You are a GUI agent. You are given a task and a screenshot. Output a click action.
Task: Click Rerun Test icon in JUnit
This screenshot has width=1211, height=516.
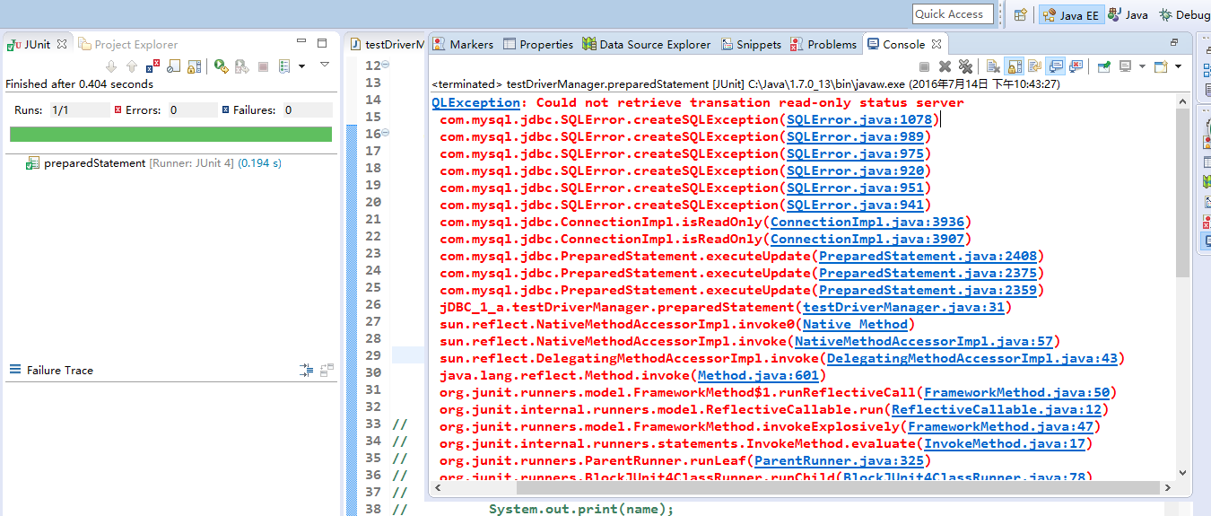221,66
